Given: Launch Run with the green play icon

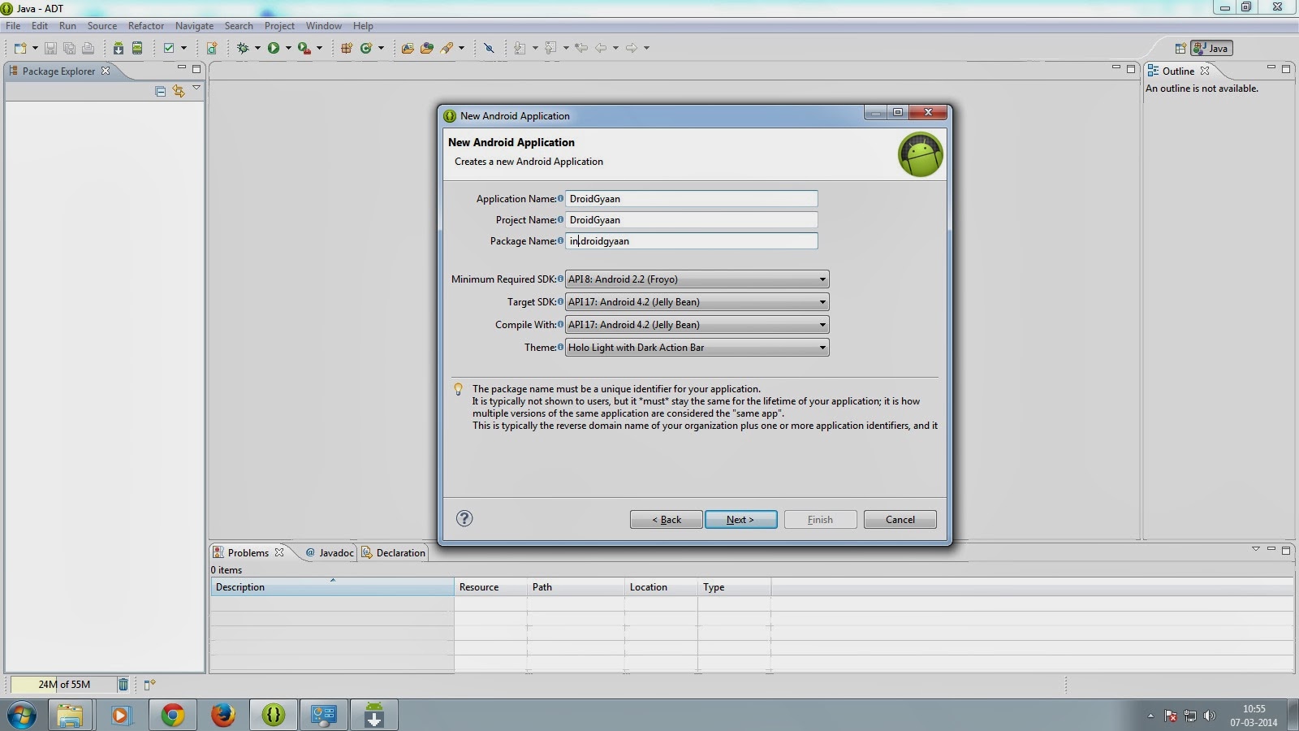Looking at the screenshot, I should 274,48.
